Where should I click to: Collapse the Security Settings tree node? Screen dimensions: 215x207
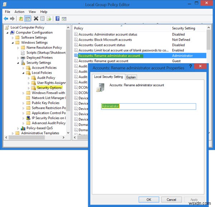18,63
